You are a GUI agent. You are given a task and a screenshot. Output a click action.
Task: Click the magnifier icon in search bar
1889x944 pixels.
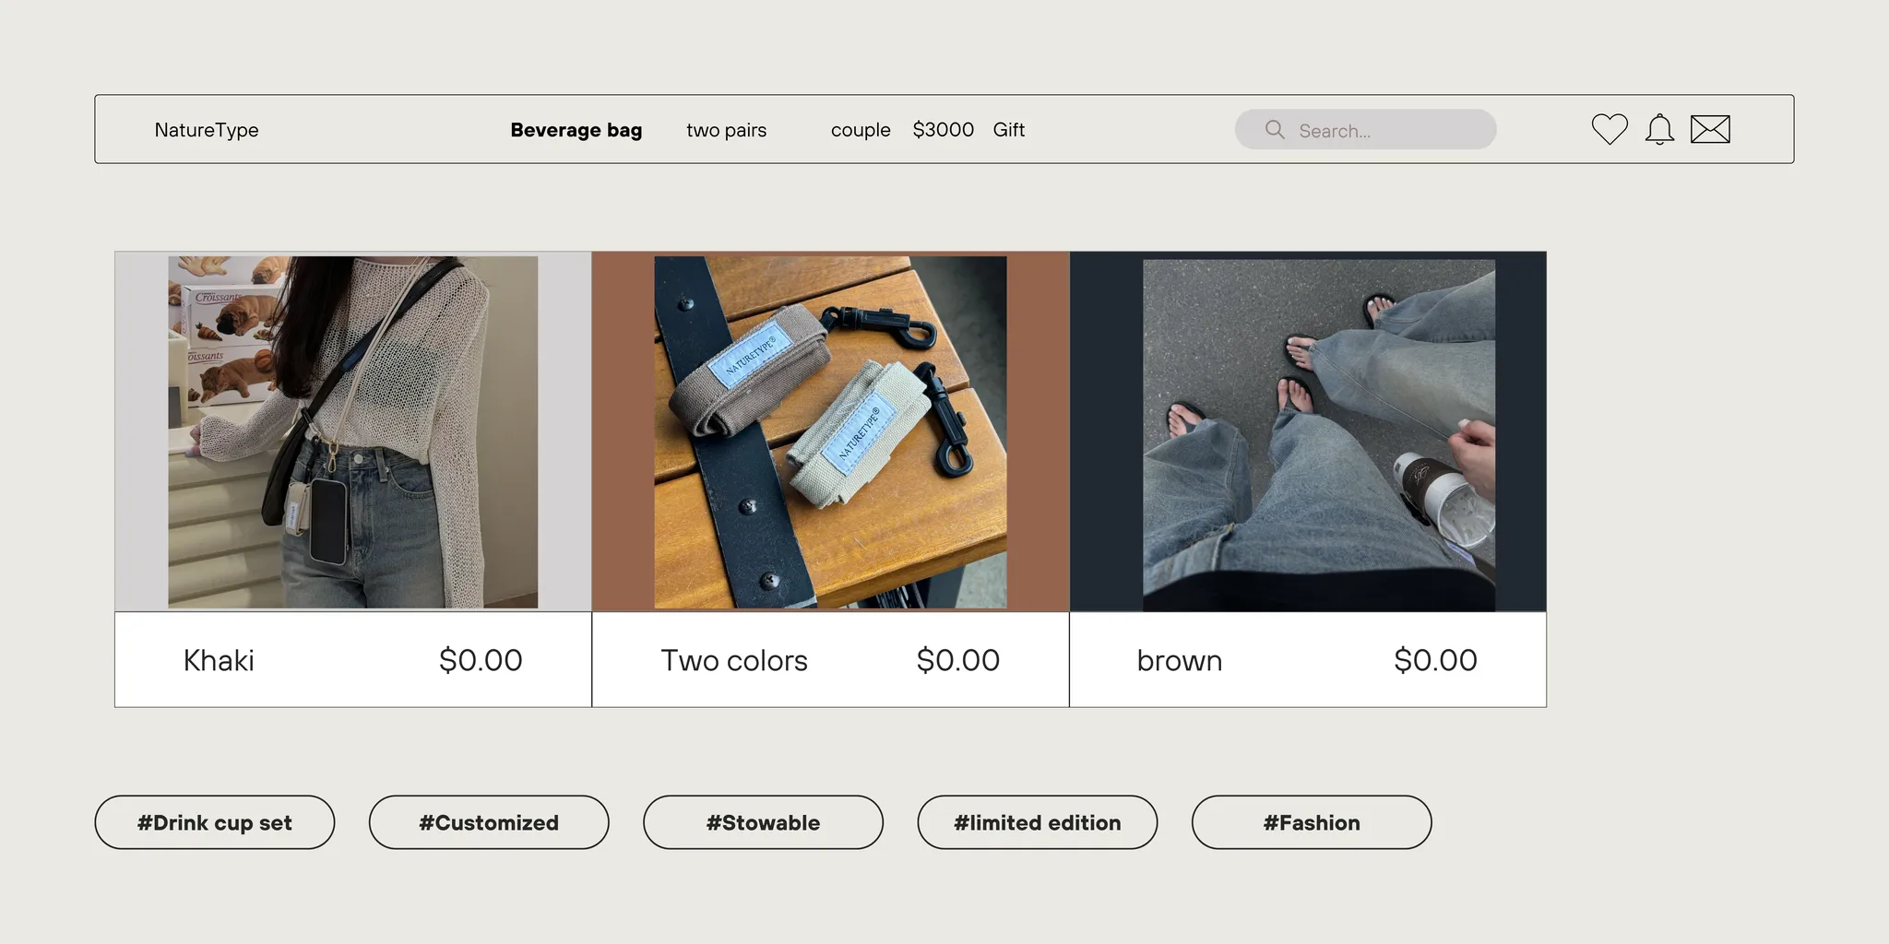point(1275,130)
